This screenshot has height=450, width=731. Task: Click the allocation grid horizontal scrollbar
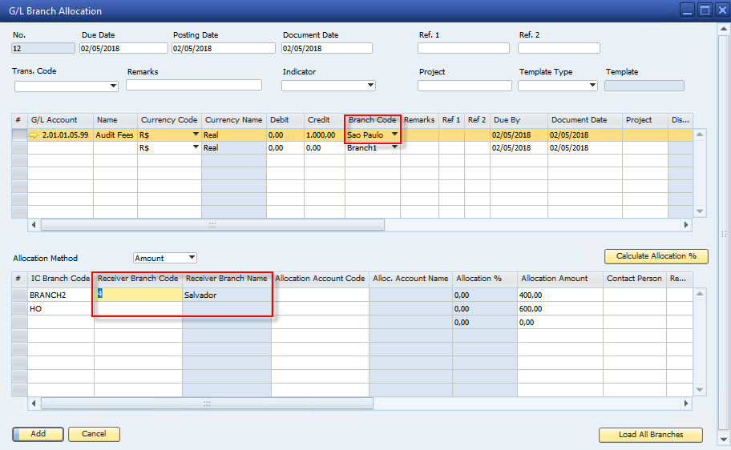pyautogui.click(x=212, y=403)
